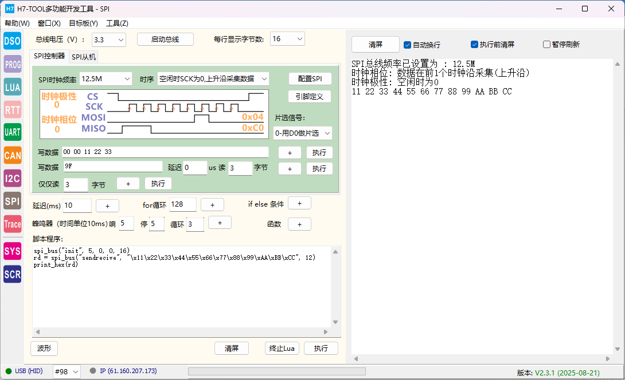Open the 目标板(Y) menu
The image size is (625, 380).
click(x=83, y=23)
